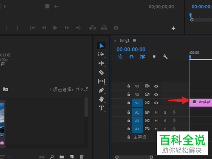Toggle lock on A1 track

(129, 112)
